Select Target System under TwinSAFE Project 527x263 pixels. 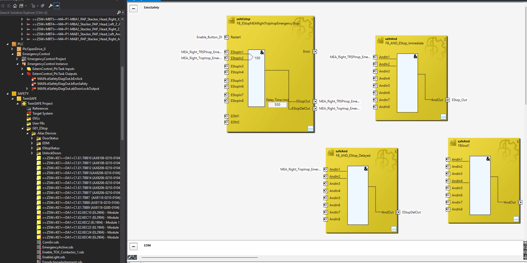42,113
